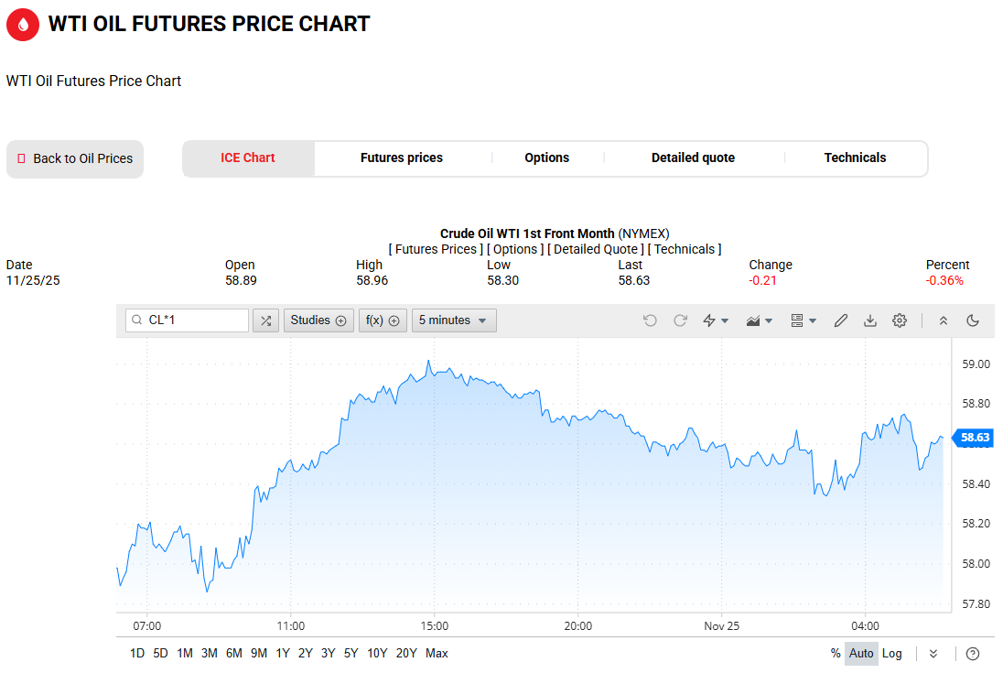The height and width of the screenshot is (673, 1003).
Task: Collapse the toolbar with double chevron up
Action: [x=944, y=320]
